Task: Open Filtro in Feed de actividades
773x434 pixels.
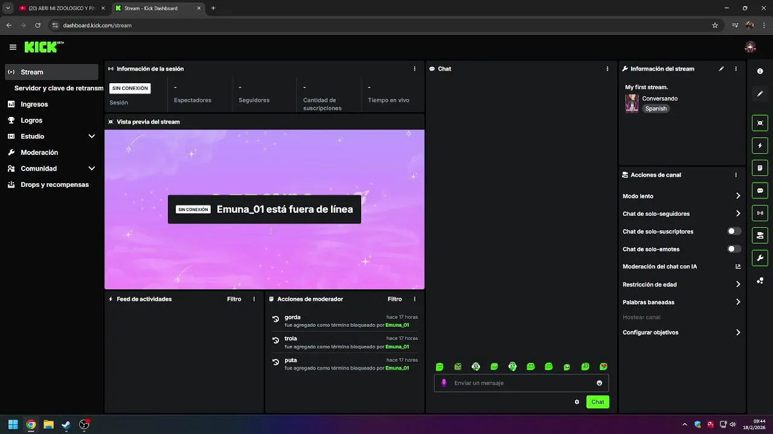Action: tap(234, 299)
